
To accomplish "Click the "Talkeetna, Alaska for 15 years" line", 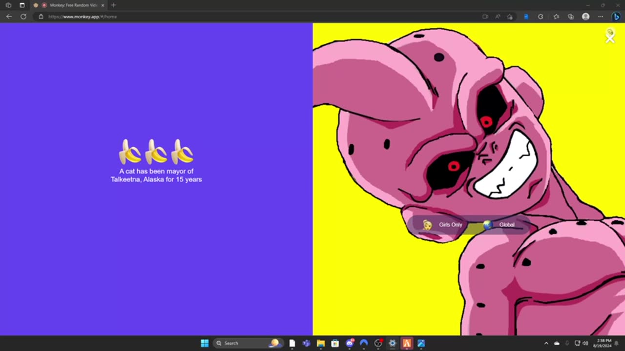I will tap(156, 179).
